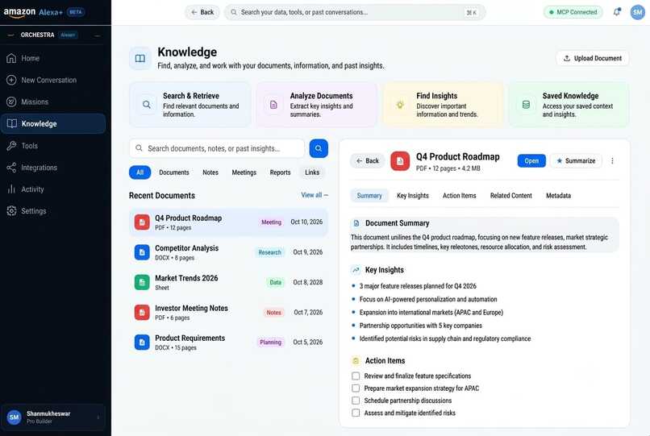
Task: Click the Investor Meeting Notes PDF icon
Action: click(142, 313)
